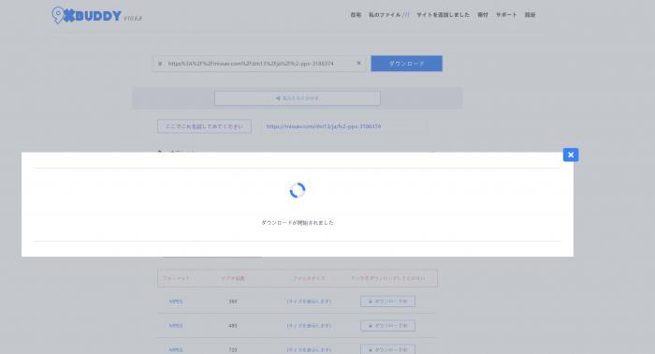Click the MPEG format in 480 row
This screenshot has width=655, height=354.
tap(176, 326)
